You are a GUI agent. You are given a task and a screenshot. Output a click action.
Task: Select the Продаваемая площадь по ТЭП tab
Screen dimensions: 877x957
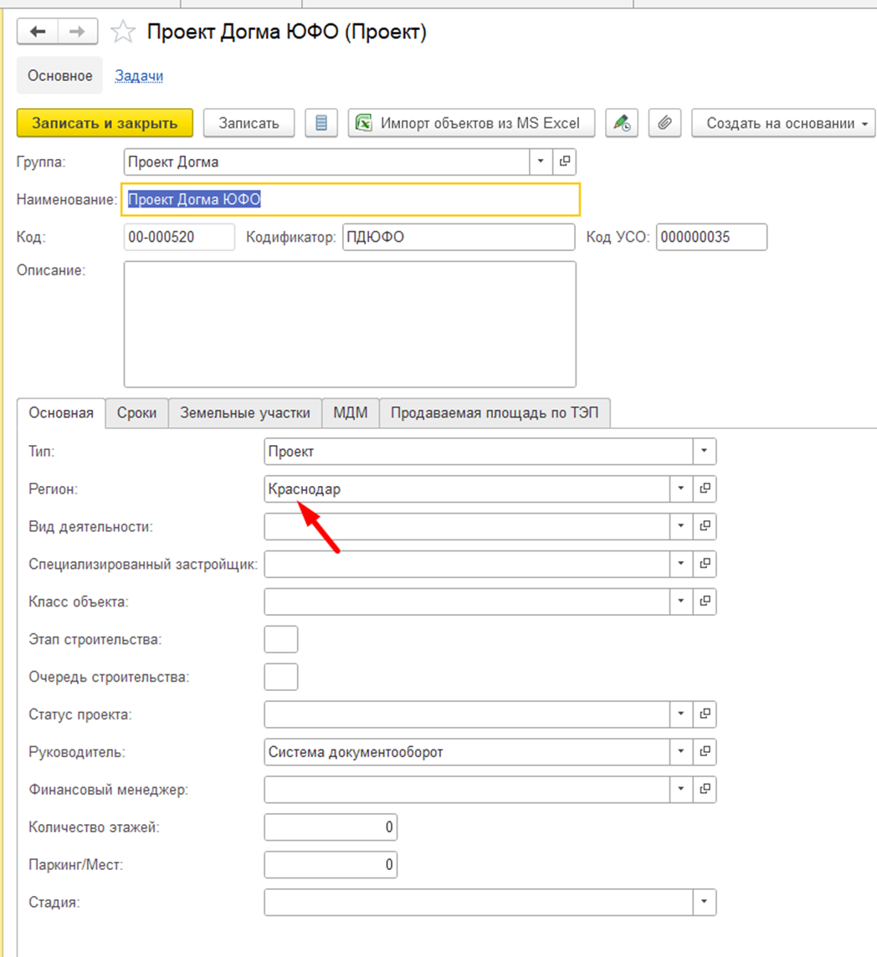click(495, 412)
